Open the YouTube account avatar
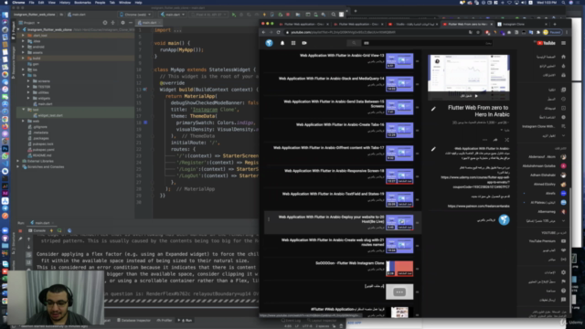Screen dimensions: 585x329 coord(269,43)
